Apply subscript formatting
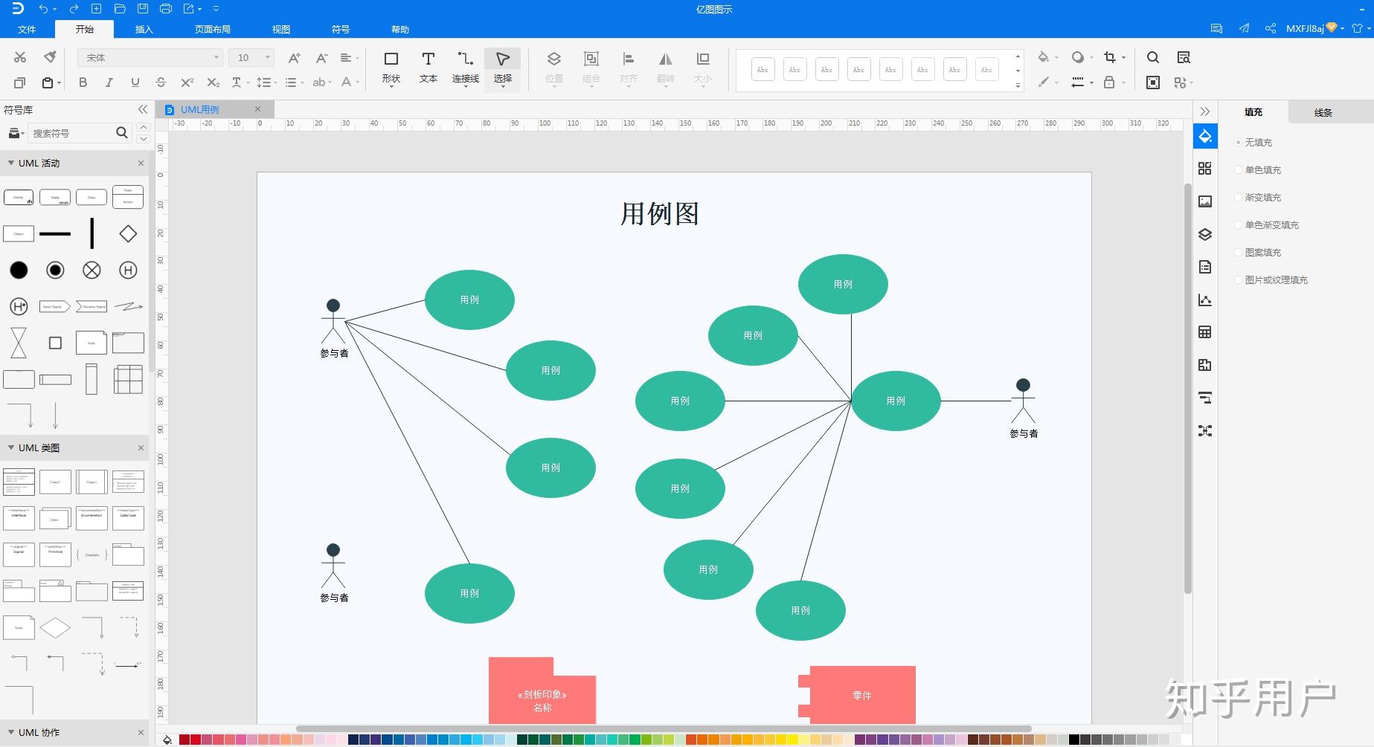Screen dimensions: 1374x747 [x=214, y=83]
